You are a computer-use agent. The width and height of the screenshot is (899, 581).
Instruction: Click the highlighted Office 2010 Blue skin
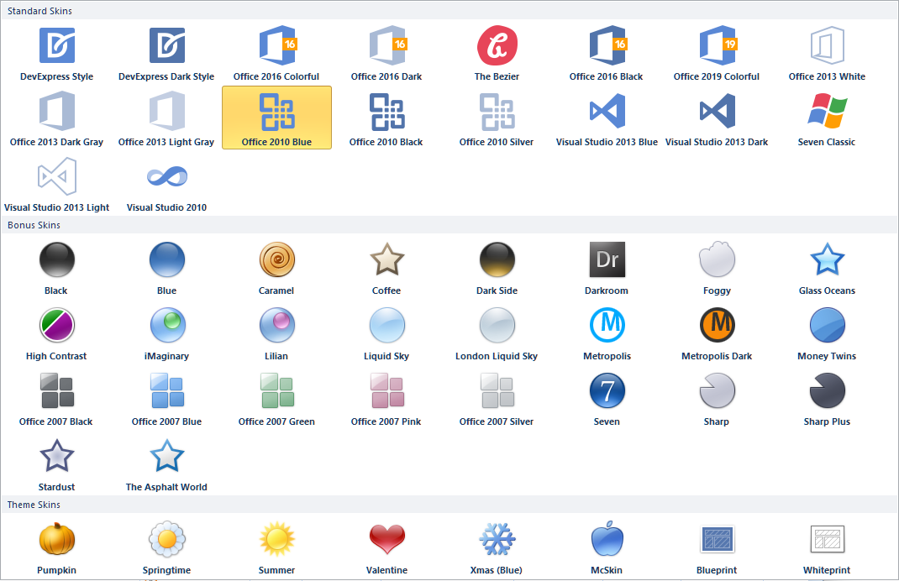point(276,118)
